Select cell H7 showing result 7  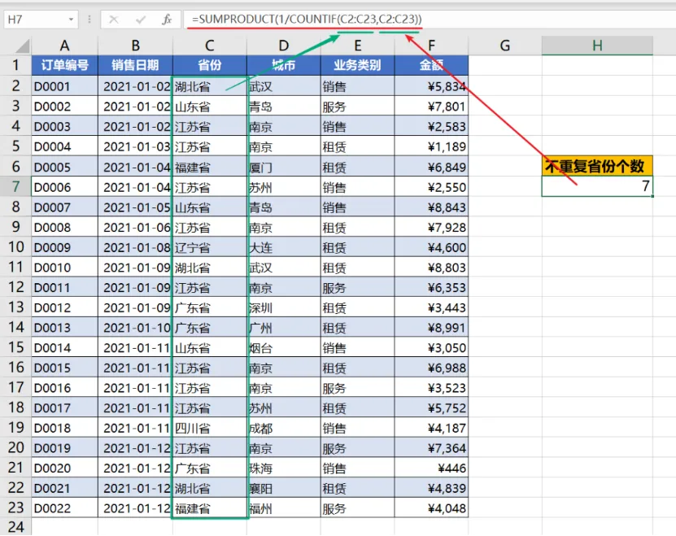click(597, 186)
